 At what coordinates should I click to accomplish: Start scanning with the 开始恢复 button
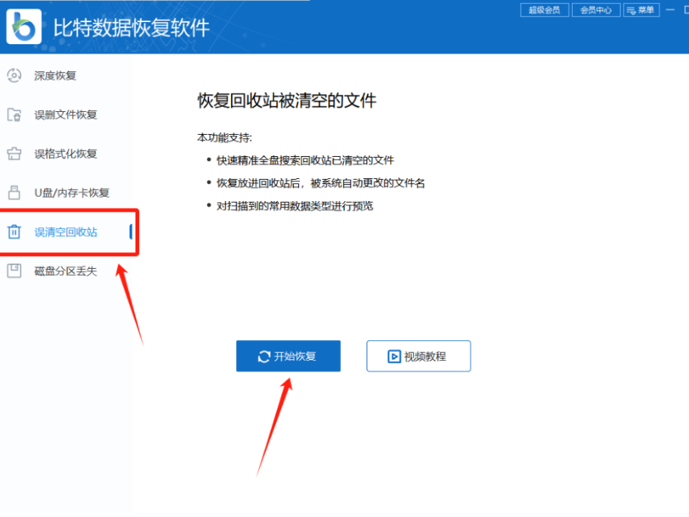(288, 357)
